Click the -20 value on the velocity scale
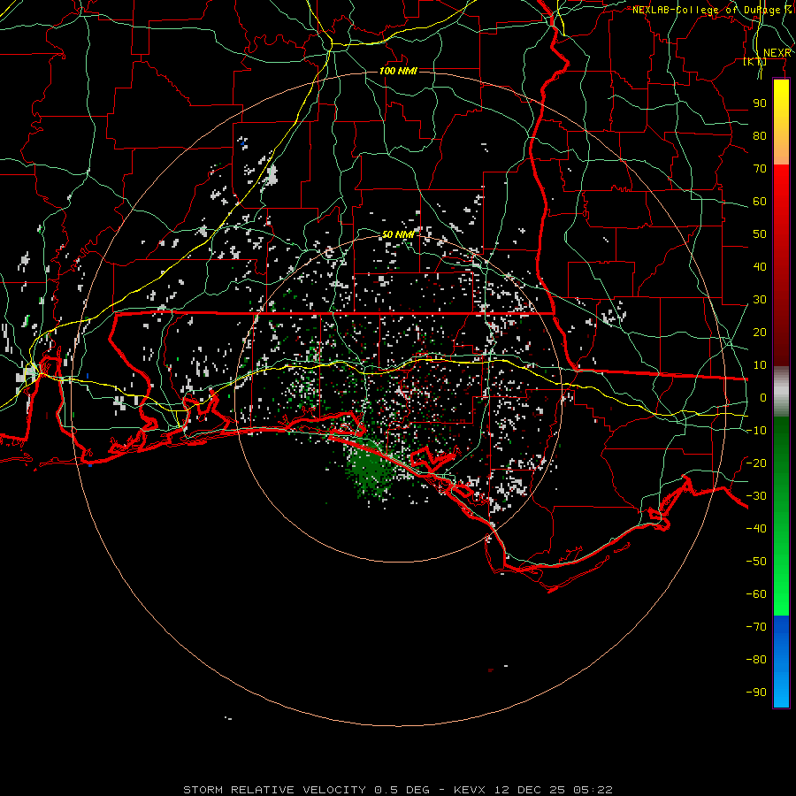 pyautogui.click(x=756, y=463)
